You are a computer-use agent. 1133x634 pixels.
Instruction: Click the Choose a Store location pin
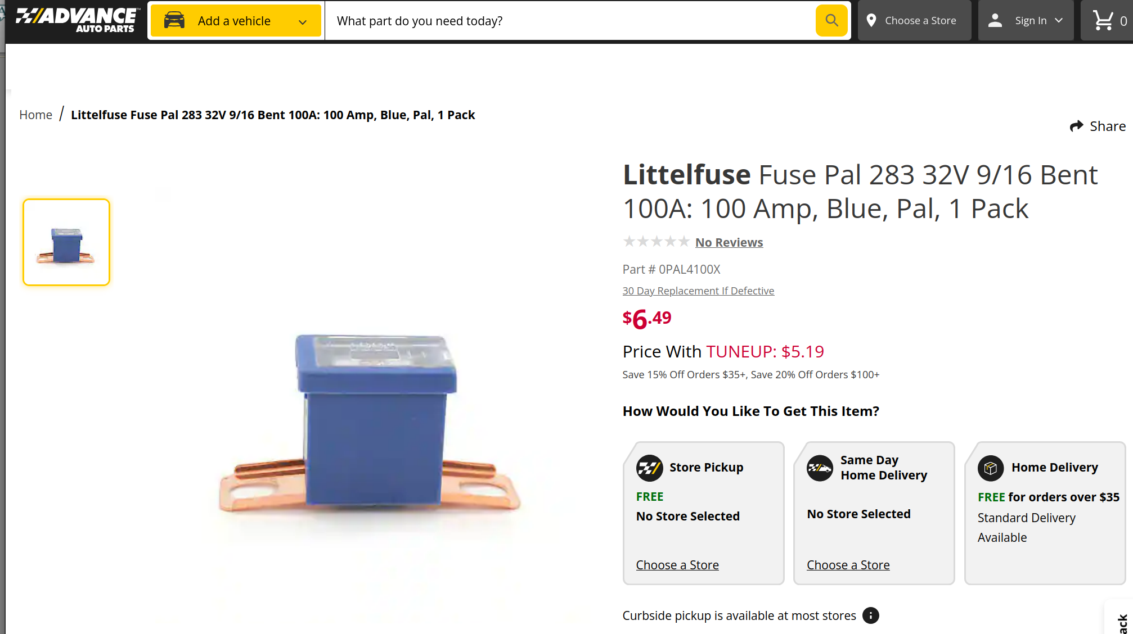click(871, 21)
